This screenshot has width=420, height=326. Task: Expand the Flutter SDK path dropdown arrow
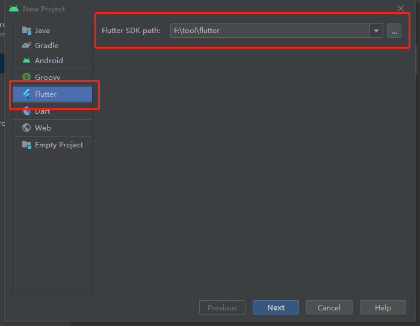click(376, 31)
